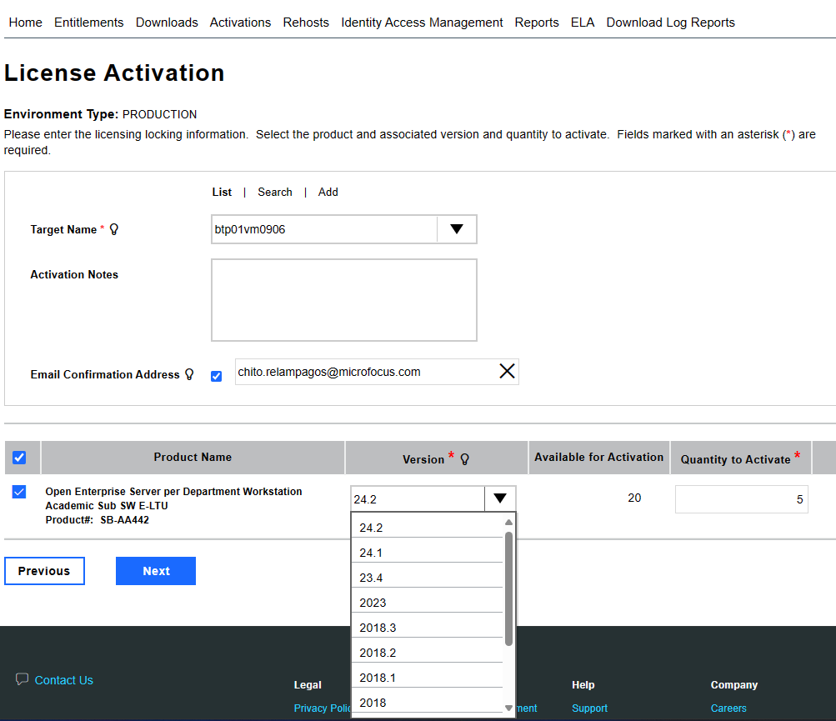Image resolution: width=836 pixels, height=721 pixels.
Task: Choose 2018.1 in the Version dropdown
Action: point(378,677)
